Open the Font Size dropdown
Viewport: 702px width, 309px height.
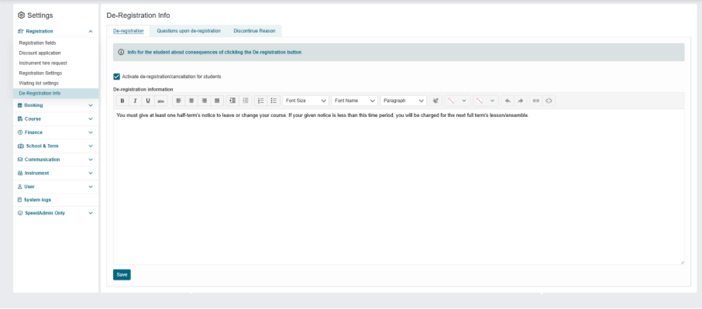tap(306, 101)
